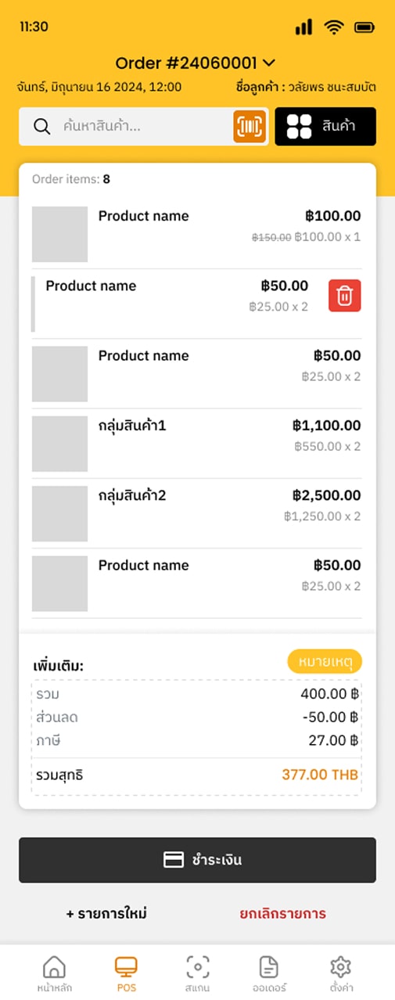Viewport: 395px width, 1000px height.
Task: Tap the orange barcode scanner icon
Action: tap(250, 127)
